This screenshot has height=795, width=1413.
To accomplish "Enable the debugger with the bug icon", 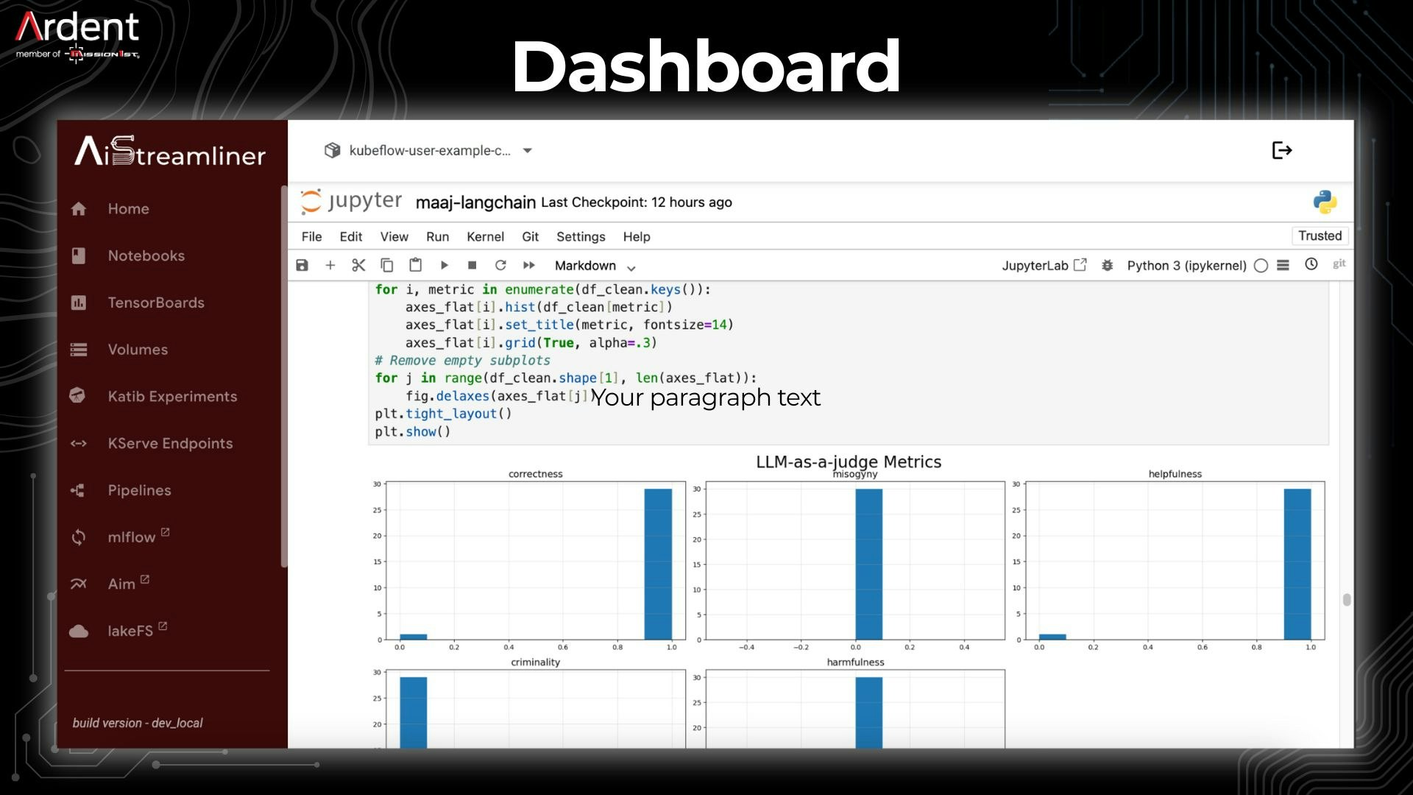I will [1107, 265].
